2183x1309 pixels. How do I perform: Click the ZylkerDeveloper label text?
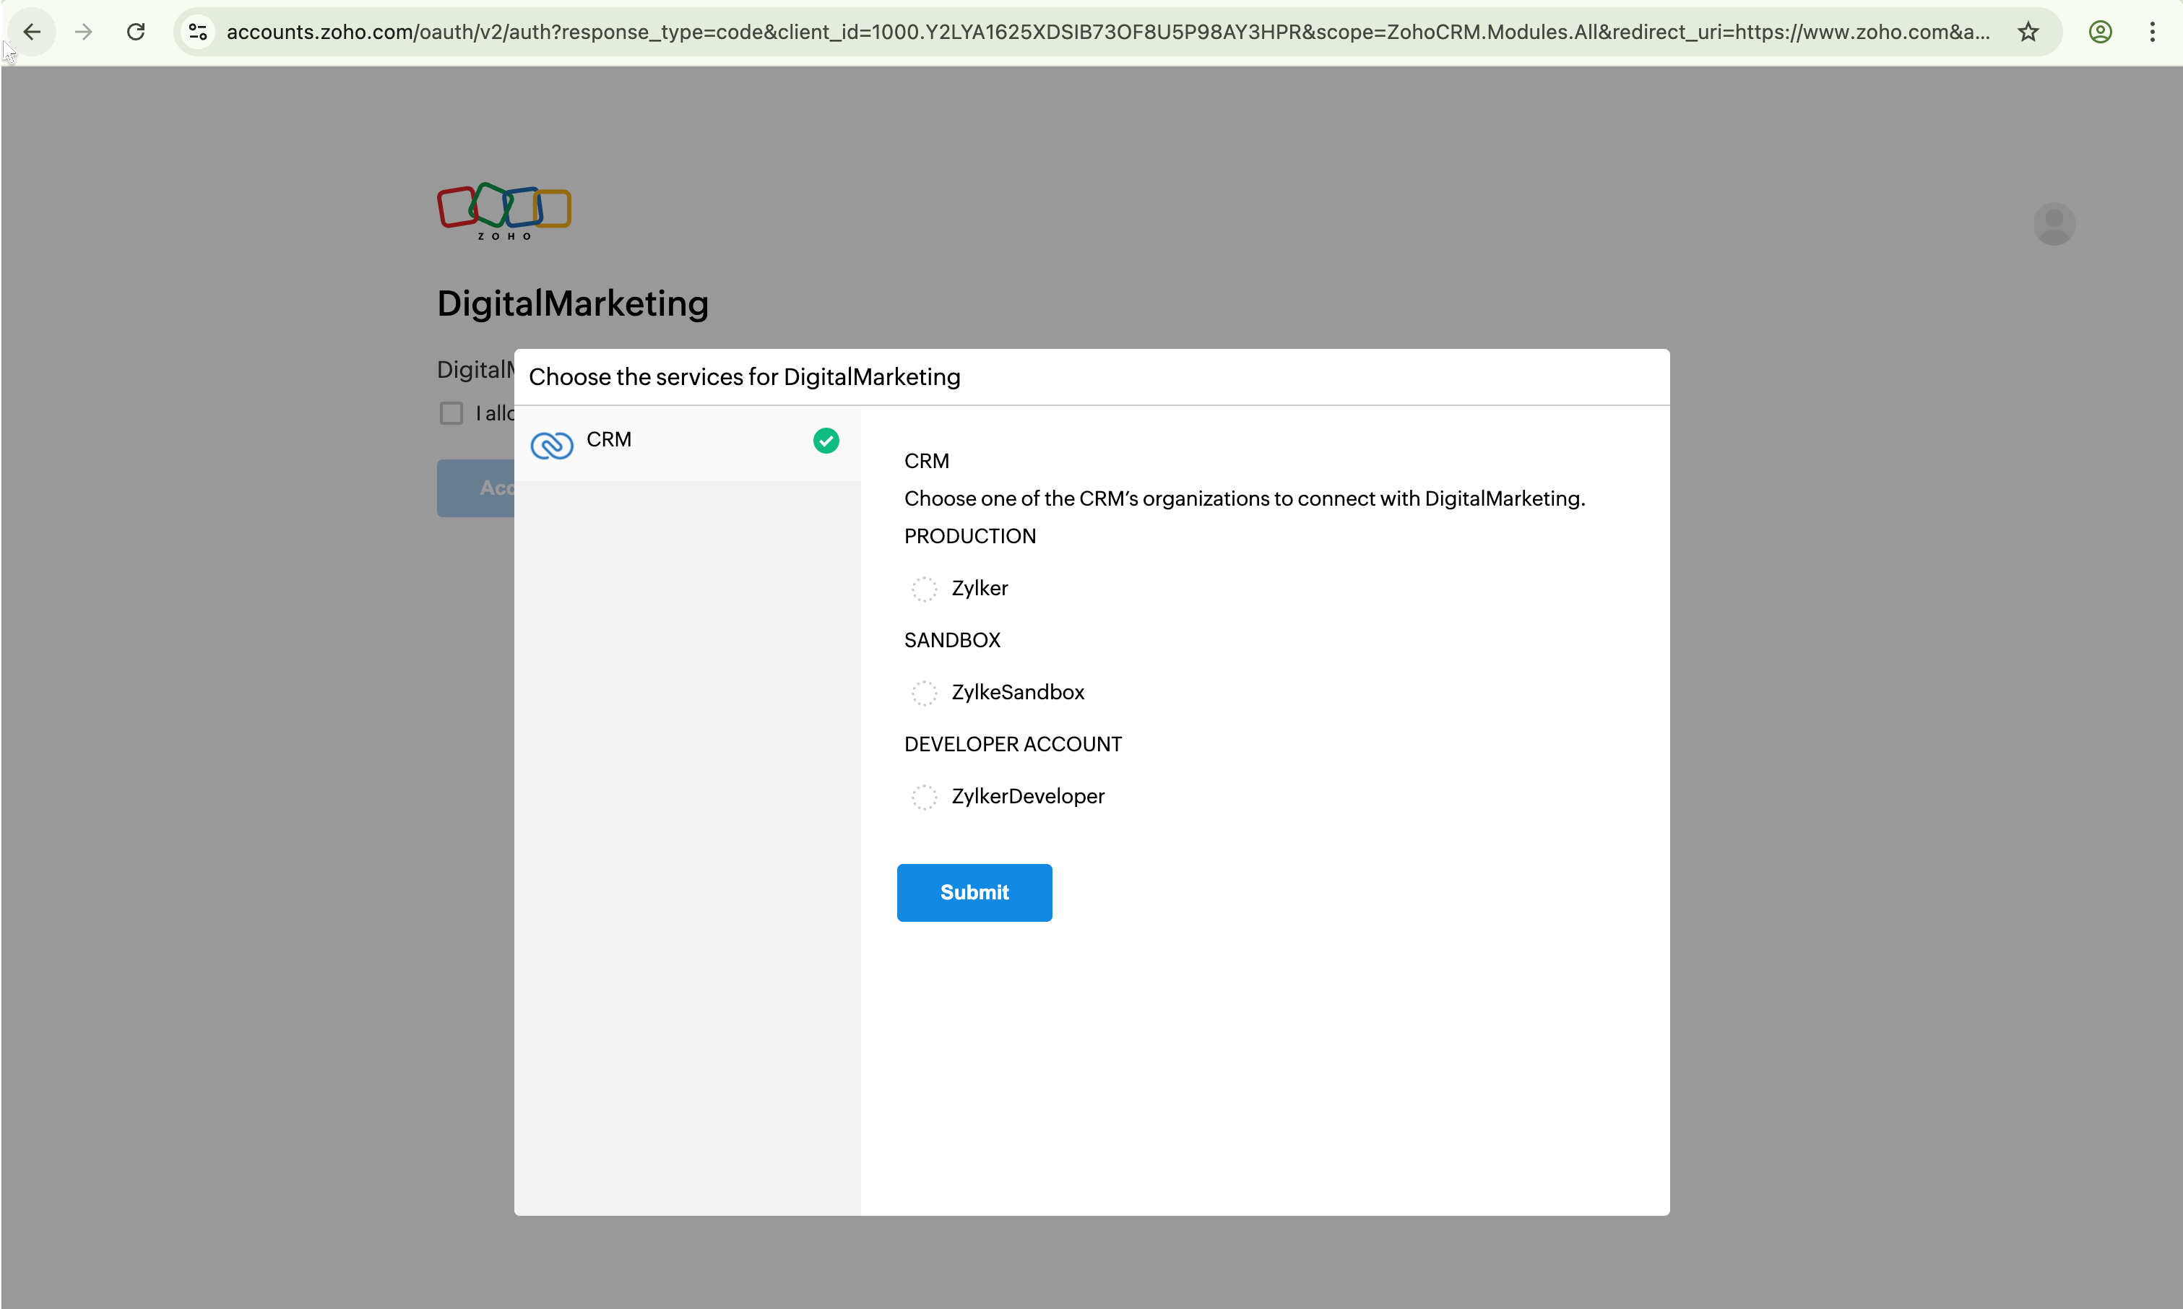point(1027,797)
